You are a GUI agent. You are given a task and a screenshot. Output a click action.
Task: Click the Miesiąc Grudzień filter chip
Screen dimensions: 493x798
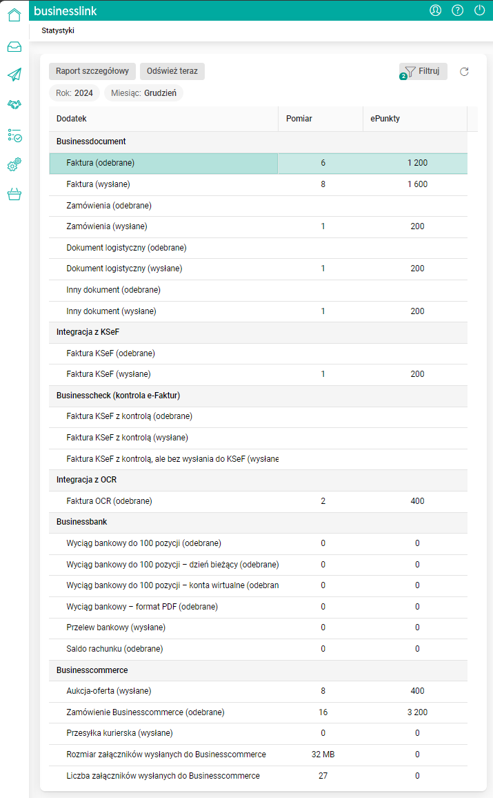point(144,93)
